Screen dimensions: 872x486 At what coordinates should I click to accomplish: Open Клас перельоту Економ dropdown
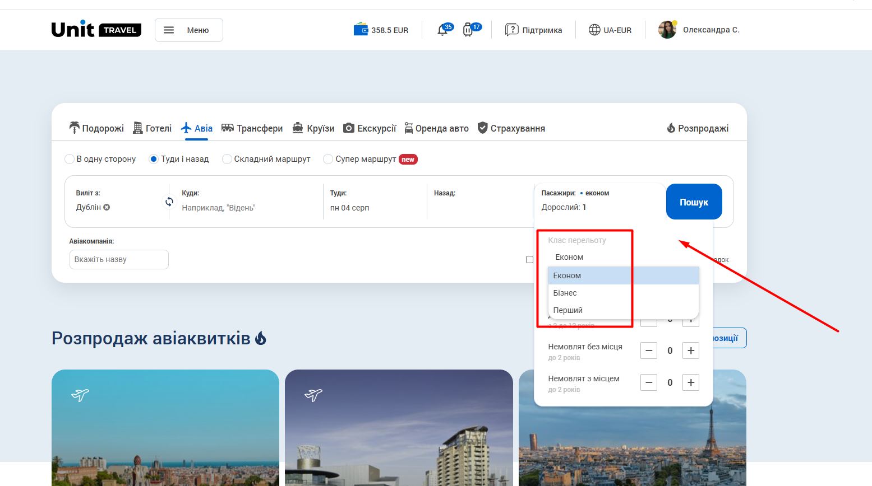623,257
